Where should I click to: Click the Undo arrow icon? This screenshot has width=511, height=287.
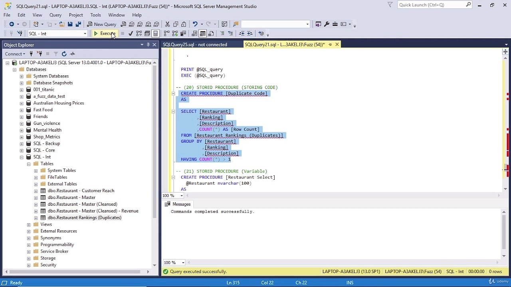click(x=195, y=24)
